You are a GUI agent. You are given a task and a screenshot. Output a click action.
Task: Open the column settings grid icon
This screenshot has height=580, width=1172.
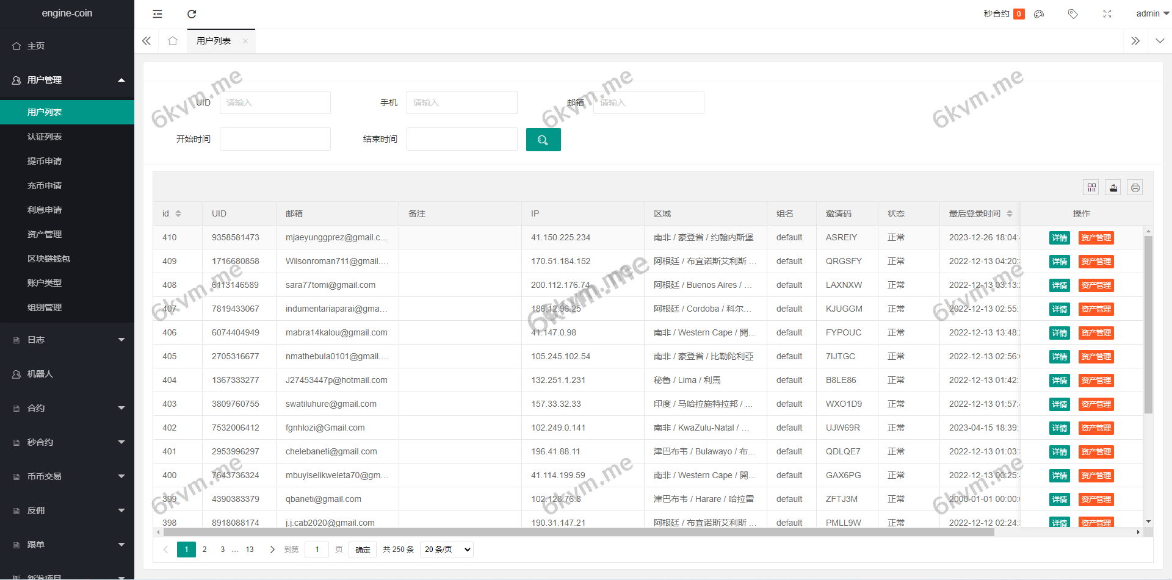1091,187
